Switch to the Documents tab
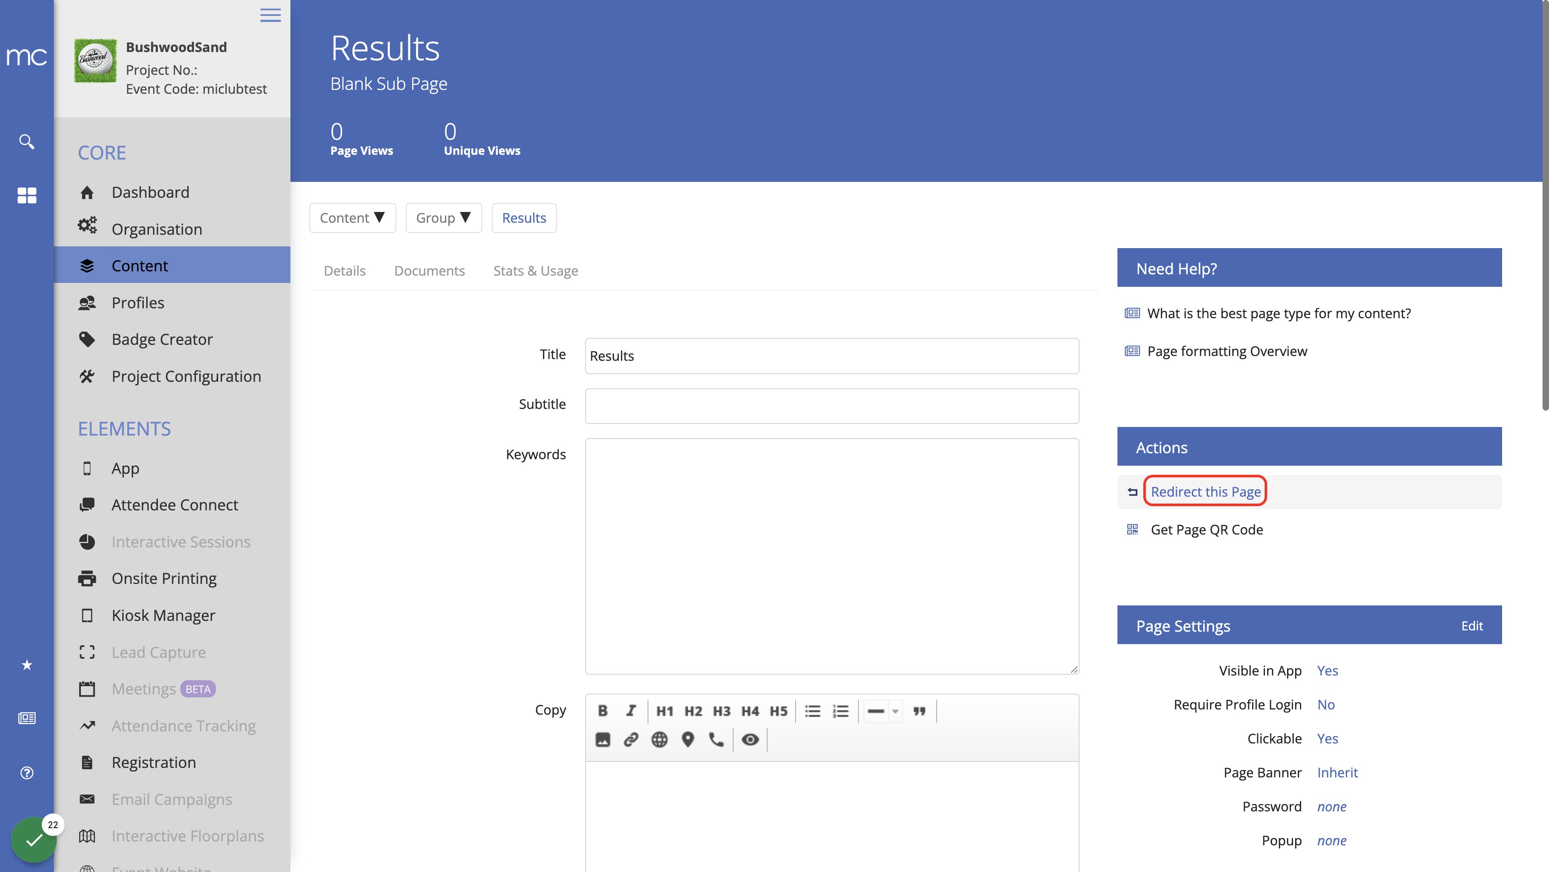 429,270
